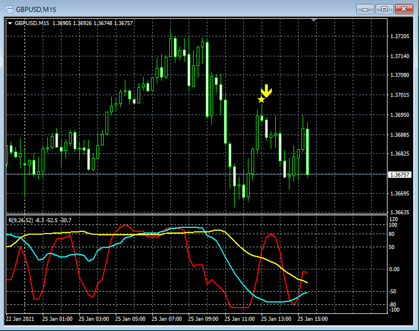Minimize the GBPUSD,M15 chart window
The image size is (420, 331).
pyautogui.click(x=365, y=9)
